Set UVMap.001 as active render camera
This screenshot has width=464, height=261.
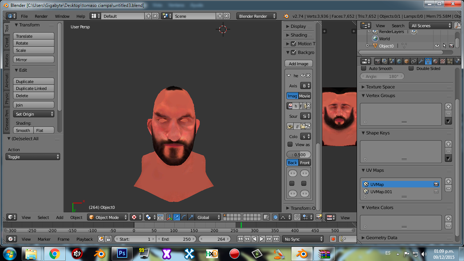(x=436, y=192)
